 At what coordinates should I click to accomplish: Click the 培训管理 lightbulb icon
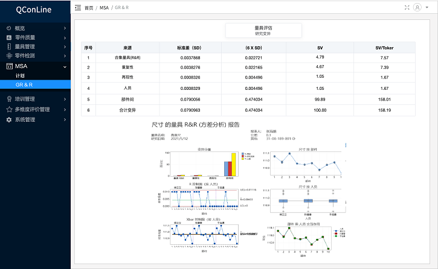(9, 99)
